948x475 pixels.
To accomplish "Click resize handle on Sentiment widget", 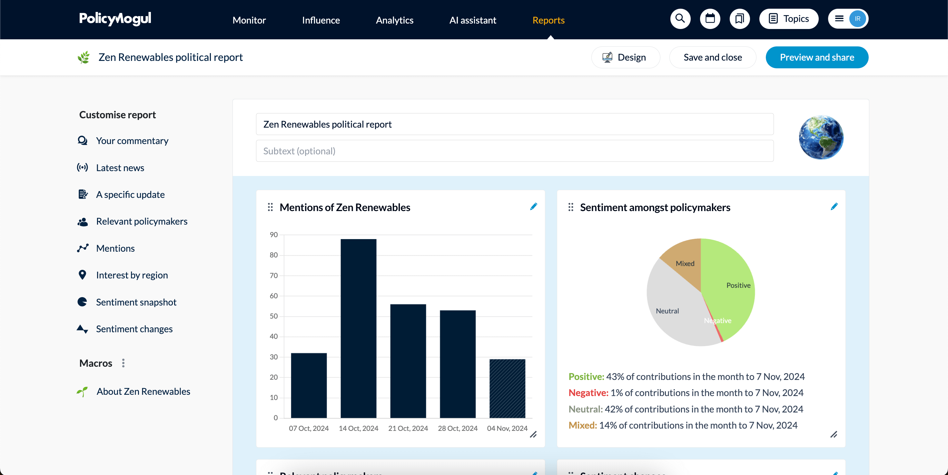I will click(834, 435).
